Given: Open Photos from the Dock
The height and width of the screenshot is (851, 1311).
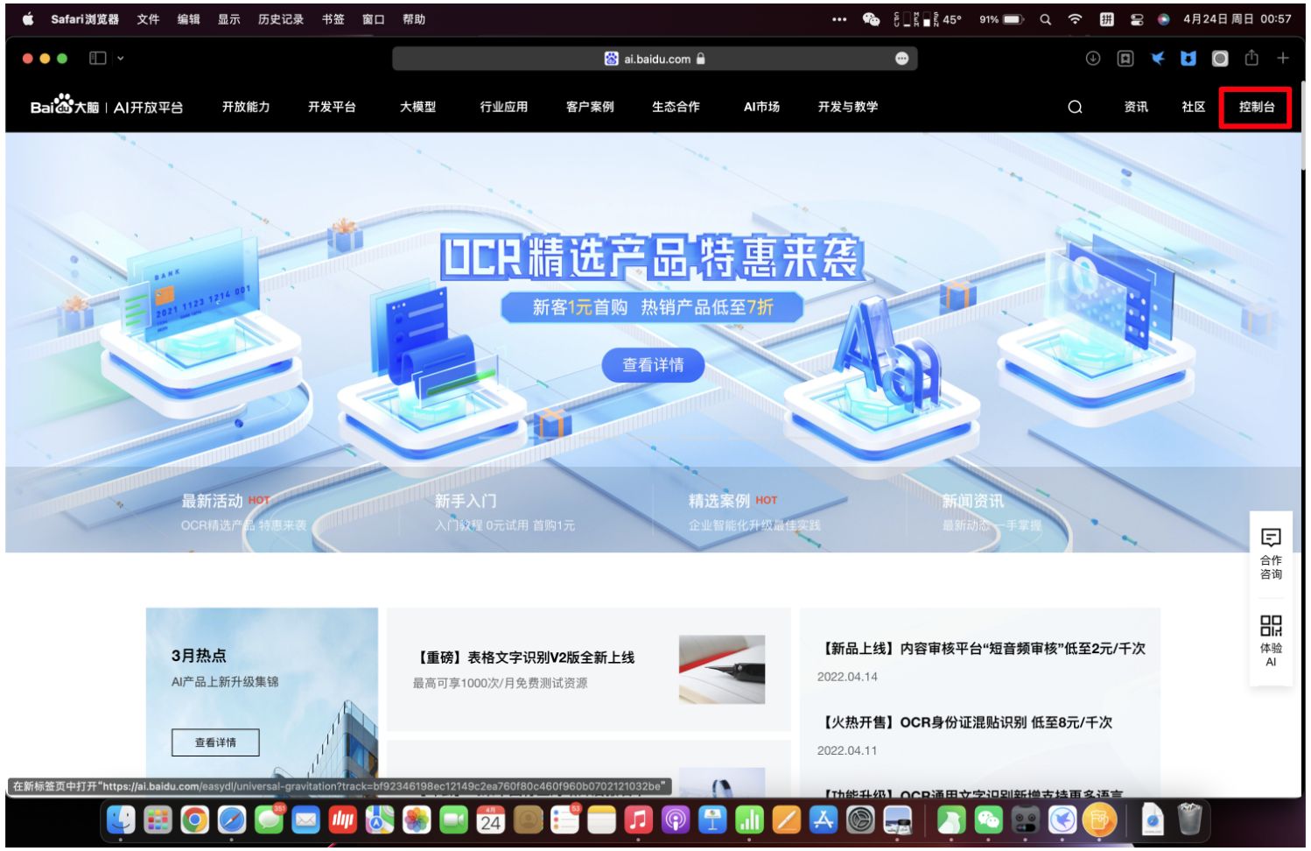Looking at the screenshot, I should (417, 820).
